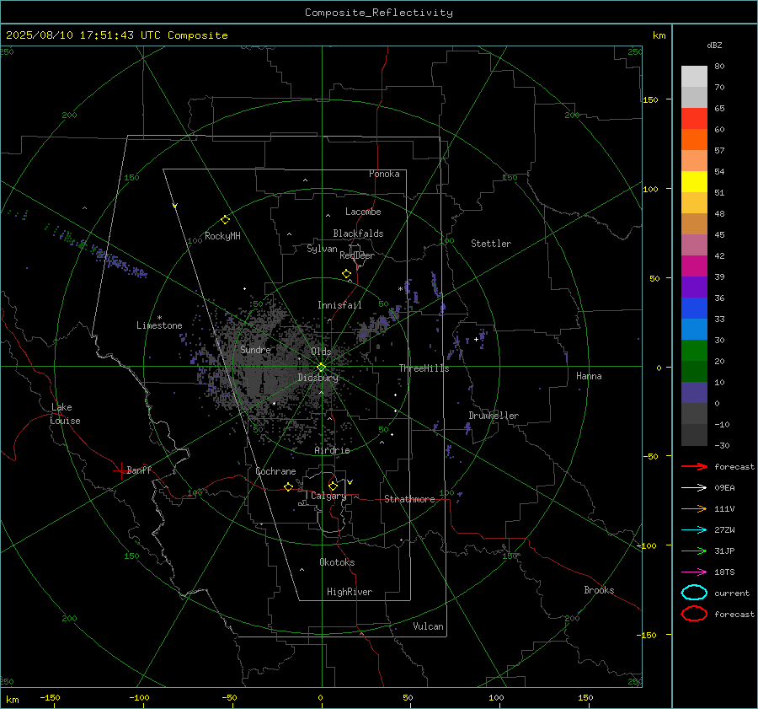Click the RockyMH map label

coord(222,236)
